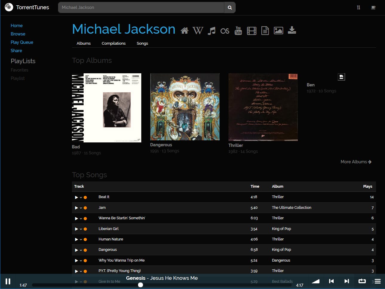The width and height of the screenshot is (385, 289).
Task: Open Play Queue in the sidebar
Action: click(22, 42)
